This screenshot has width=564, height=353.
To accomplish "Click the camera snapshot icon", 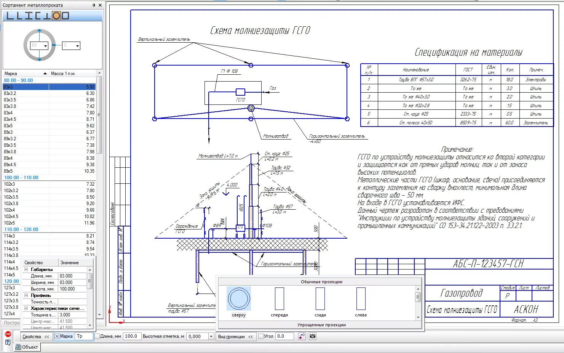I will point(313,336).
